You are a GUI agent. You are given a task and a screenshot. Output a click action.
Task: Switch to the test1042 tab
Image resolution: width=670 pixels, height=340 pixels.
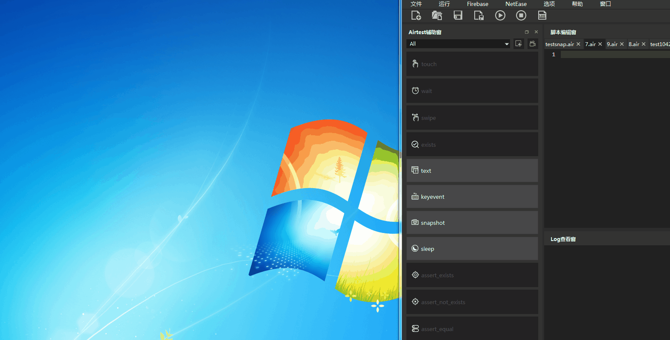pos(660,44)
